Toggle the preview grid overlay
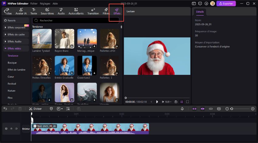Screen dimensions: 258x143 pos(182,102)
